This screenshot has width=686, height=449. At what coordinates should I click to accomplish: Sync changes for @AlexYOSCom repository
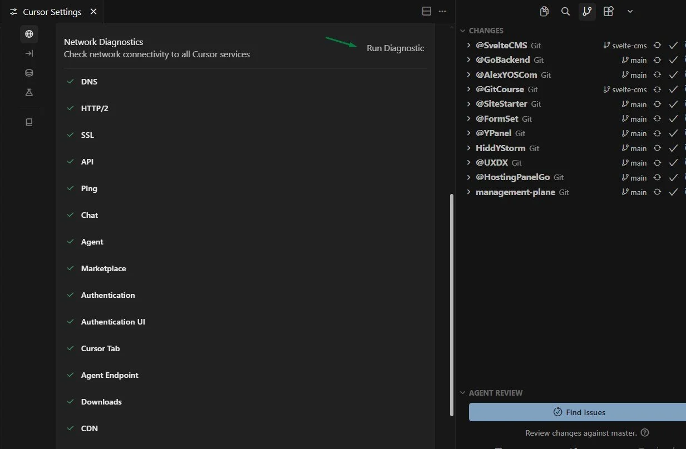(658, 75)
